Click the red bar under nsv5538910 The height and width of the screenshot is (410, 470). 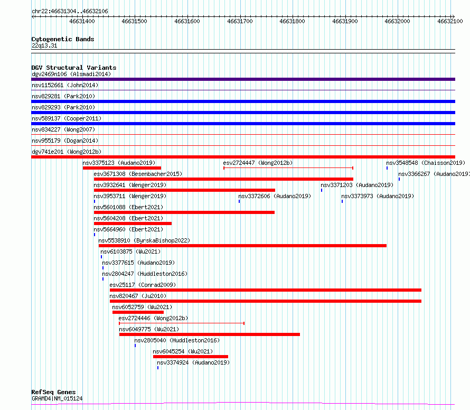[x=242, y=246]
